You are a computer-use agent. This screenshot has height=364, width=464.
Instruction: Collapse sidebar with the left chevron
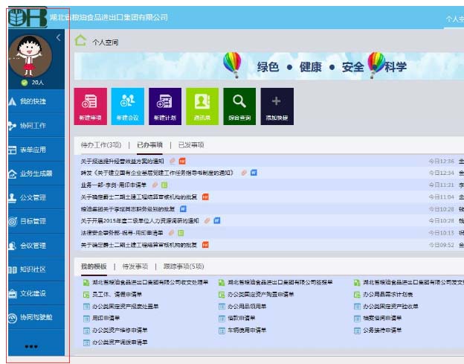(59, 38)
